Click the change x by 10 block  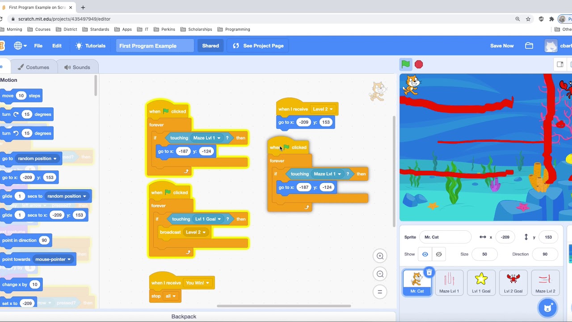point(20,284)
